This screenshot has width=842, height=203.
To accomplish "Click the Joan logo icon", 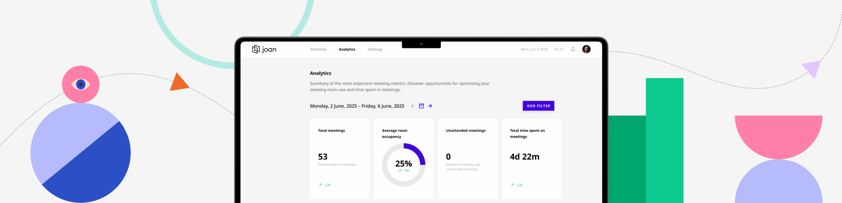I will [256, 49].
